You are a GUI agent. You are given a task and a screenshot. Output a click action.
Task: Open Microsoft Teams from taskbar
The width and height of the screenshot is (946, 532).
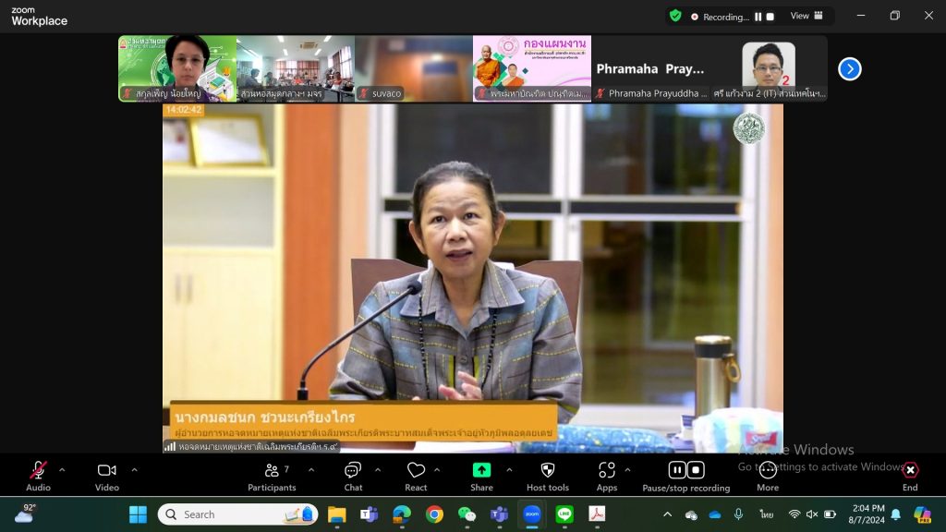[369, 514]
